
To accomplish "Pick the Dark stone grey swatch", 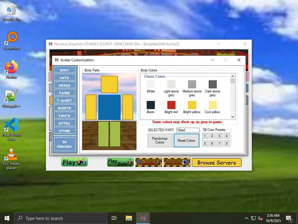I will [x=213, y=84].
